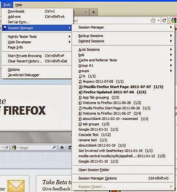Open the Tools menu
Screen dimensions: 177x192
point(7,5)
